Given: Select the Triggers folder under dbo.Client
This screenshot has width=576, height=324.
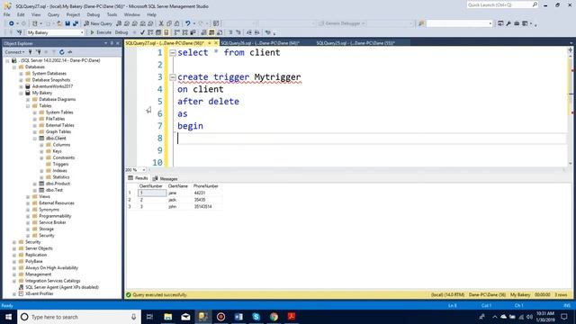Looking at the screenshot, I should (x=60, y=164).
